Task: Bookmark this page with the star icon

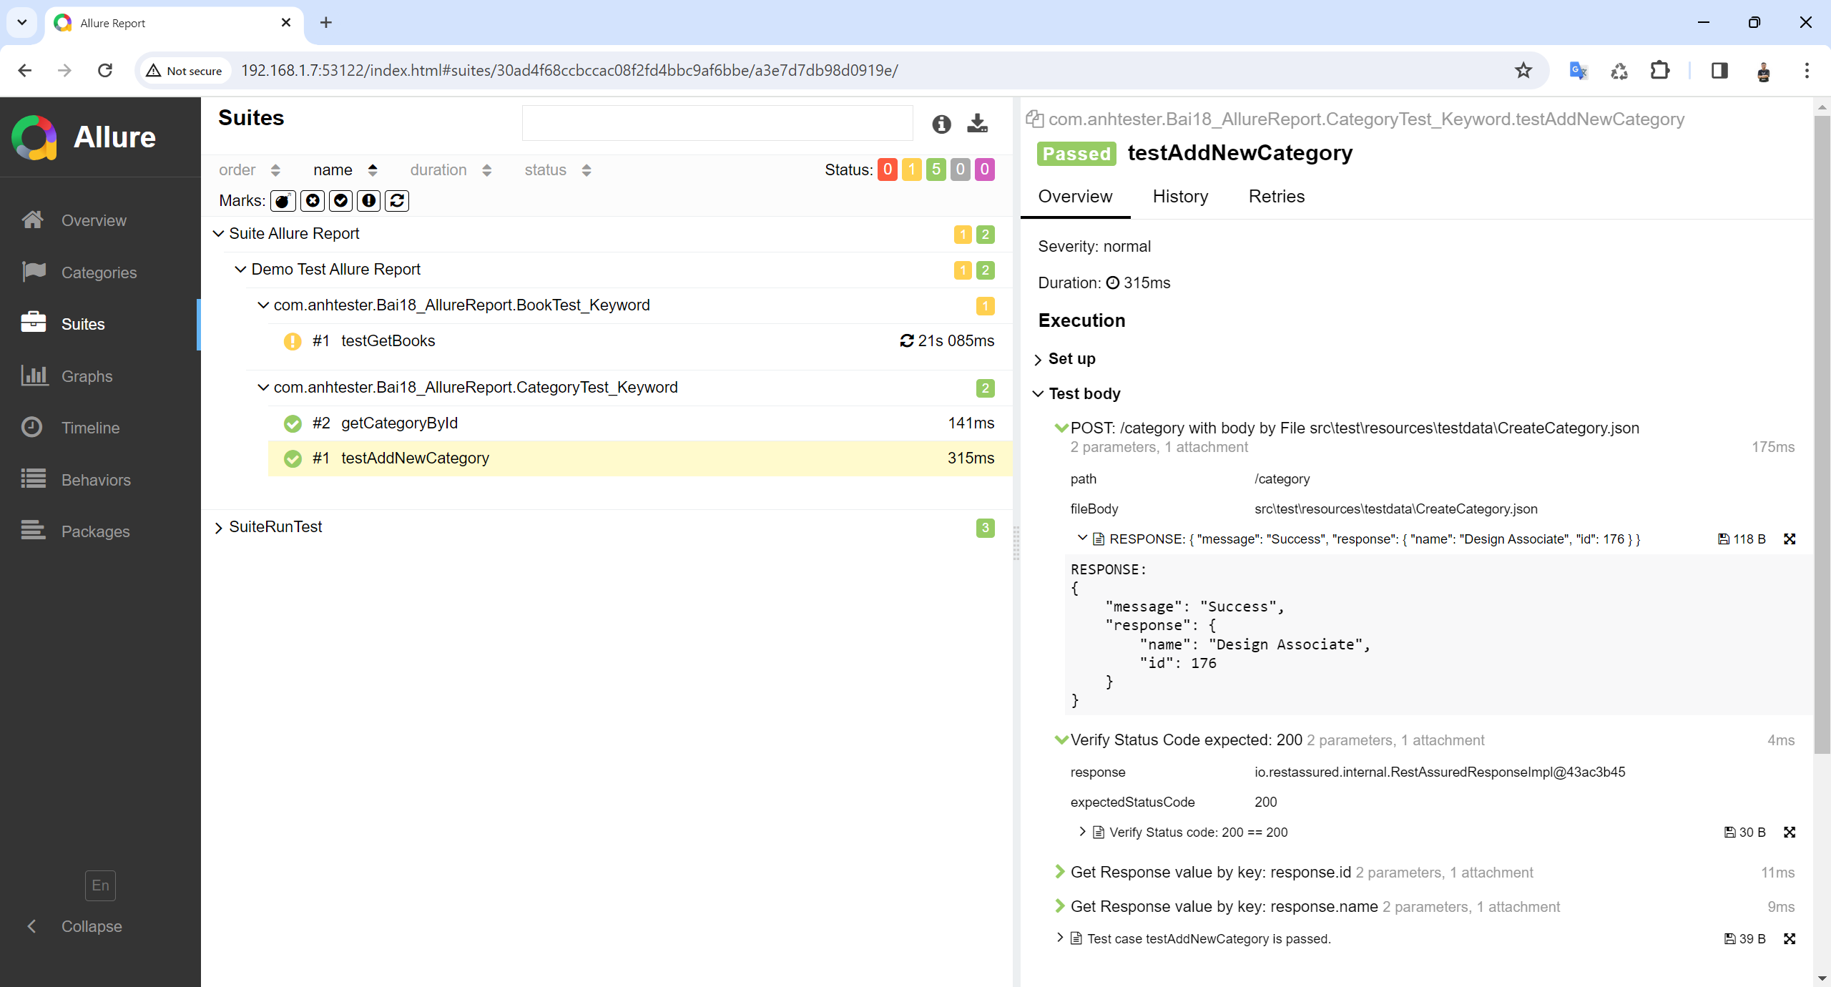Action: [x=1523, y=70]
